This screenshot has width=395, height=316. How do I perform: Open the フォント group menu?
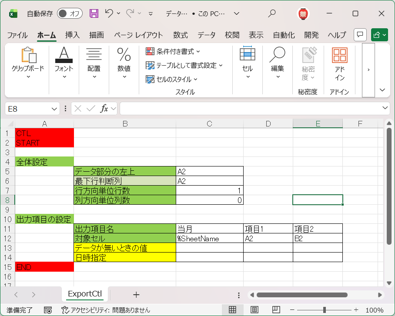tap(64, 63)
